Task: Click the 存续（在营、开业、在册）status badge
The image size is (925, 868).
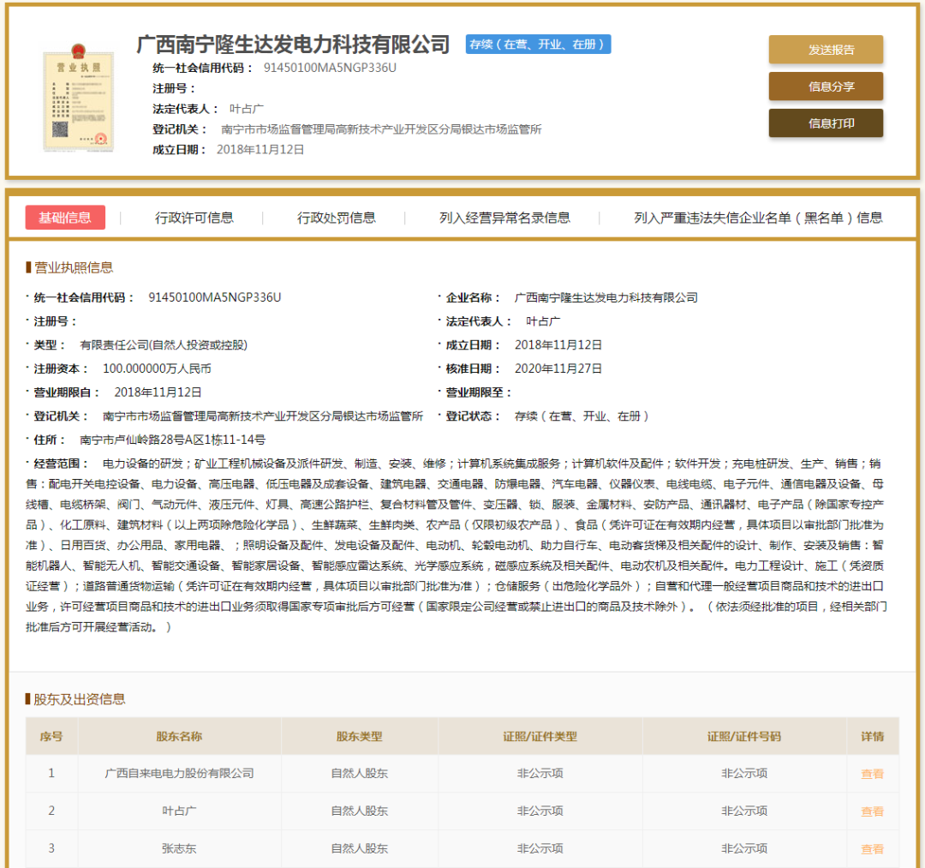Action: pyautogui.click(x=538, y=44)
